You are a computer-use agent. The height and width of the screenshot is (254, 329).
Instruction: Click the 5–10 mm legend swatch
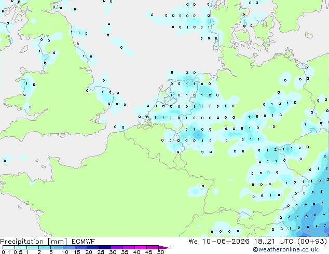[x=57, y=247]
